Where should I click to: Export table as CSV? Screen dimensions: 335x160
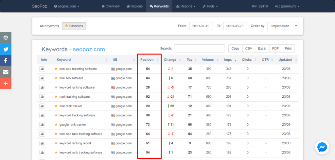pos(249,49)
